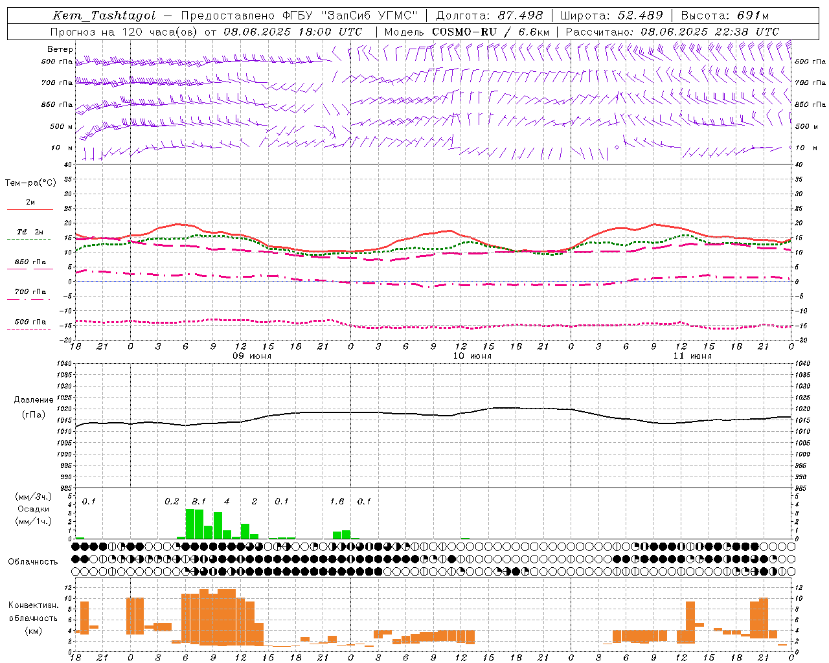Click the left '10 м' wind level label
829x663 pixels.
pyautogui.click(x=62, y=148)
